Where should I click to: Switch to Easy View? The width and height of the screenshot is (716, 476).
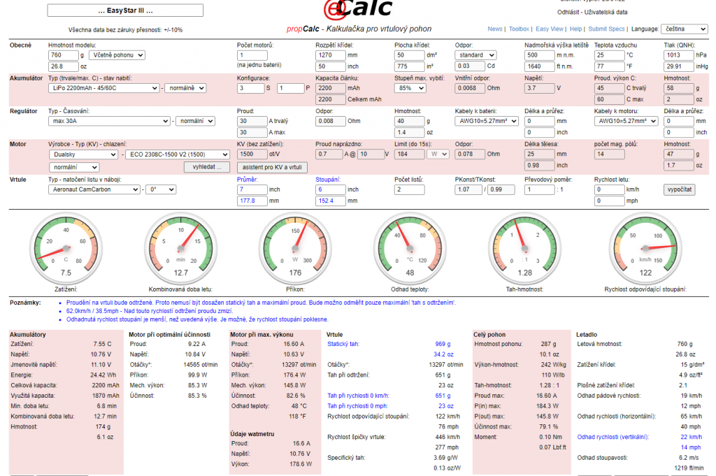(550, 29)
